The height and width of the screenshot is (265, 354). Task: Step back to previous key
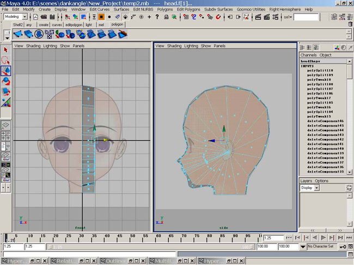(x=306, y=237)
